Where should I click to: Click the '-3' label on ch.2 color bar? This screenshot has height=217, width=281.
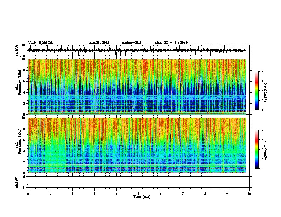(261, 130)
